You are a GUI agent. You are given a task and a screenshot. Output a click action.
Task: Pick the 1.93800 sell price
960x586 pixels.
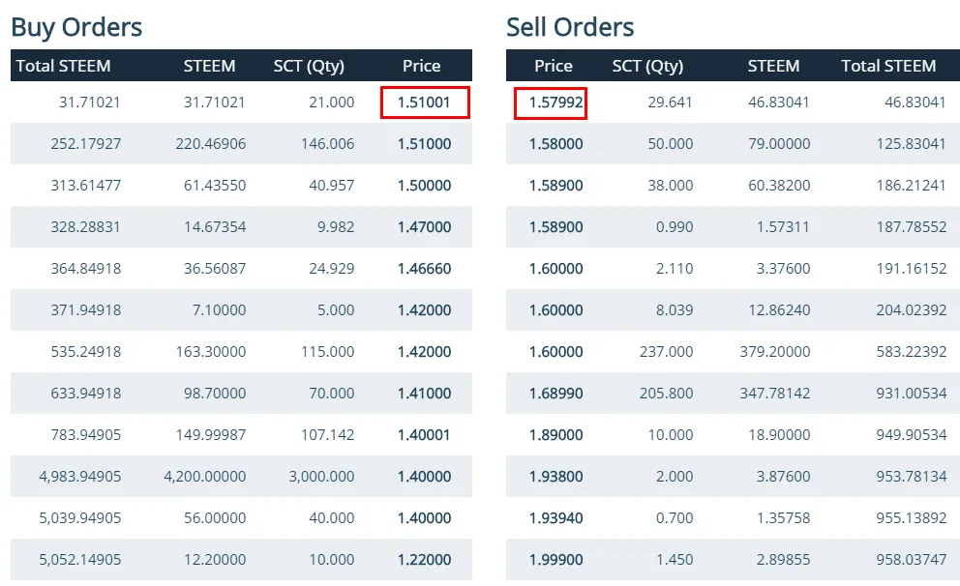tap(555, 477)
